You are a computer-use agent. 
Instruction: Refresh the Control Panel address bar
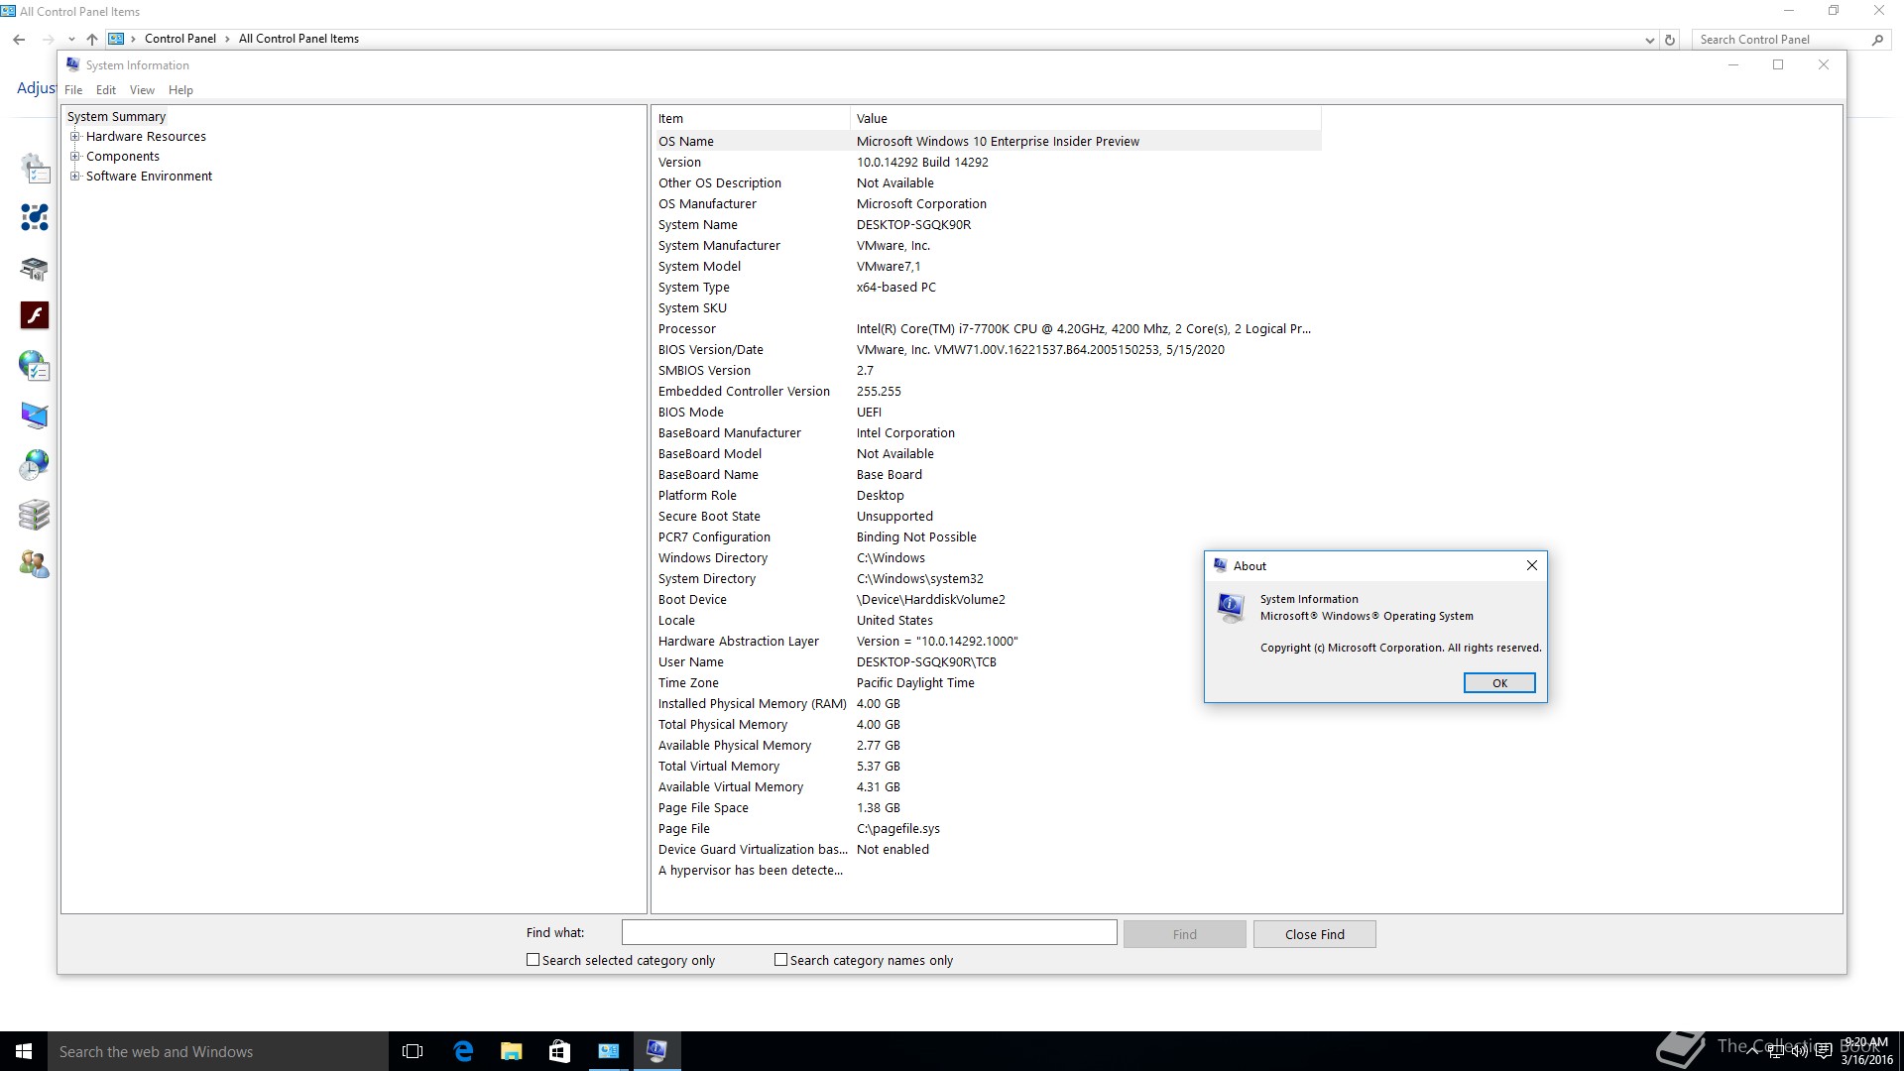point(1670,40)
